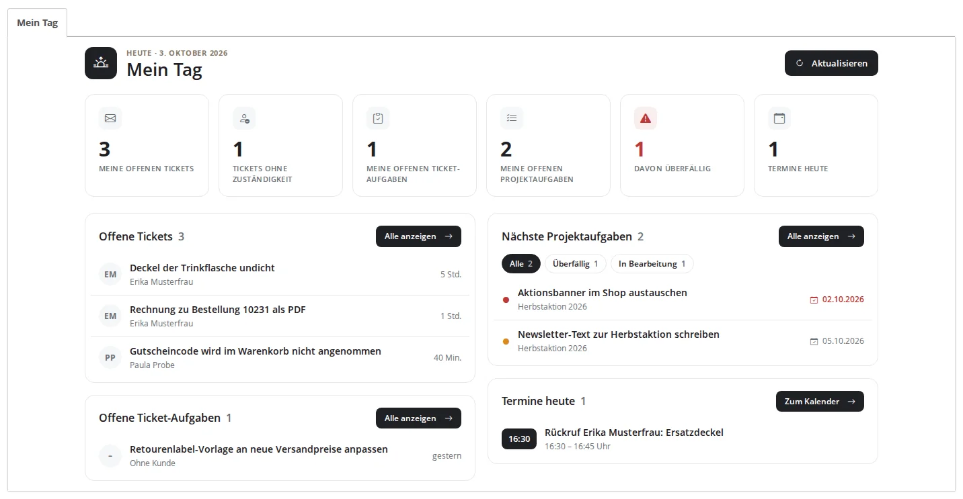Click the red calendar icon beside 02.10.2026
Screen dimensions: 963x499
click(x=814, y=300)
